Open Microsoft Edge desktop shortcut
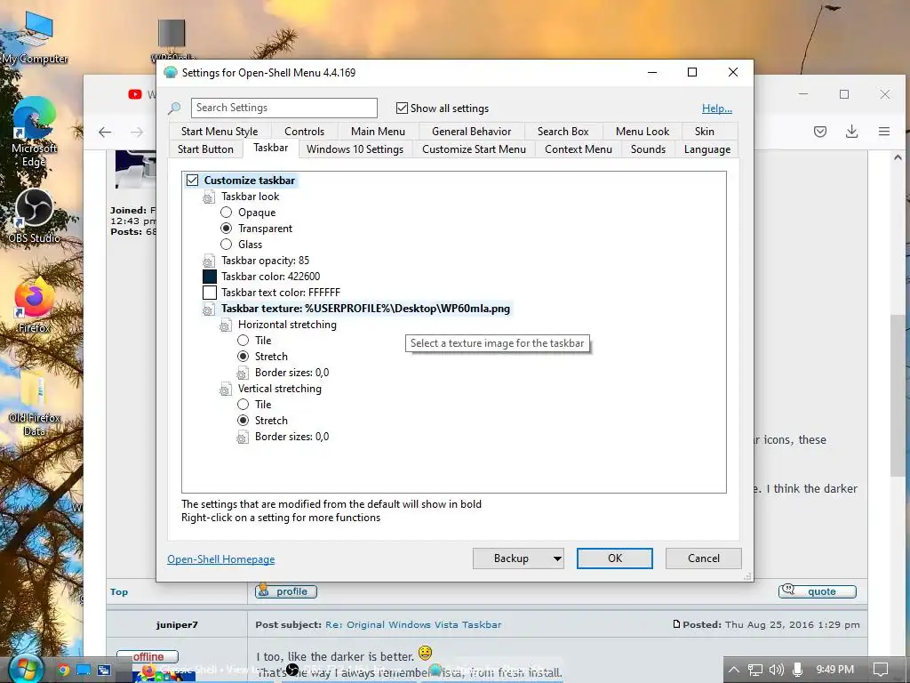 [35, 133]
